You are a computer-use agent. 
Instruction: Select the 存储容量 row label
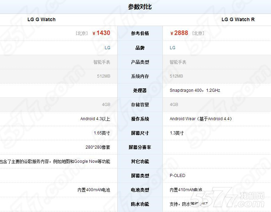point(140,105)
